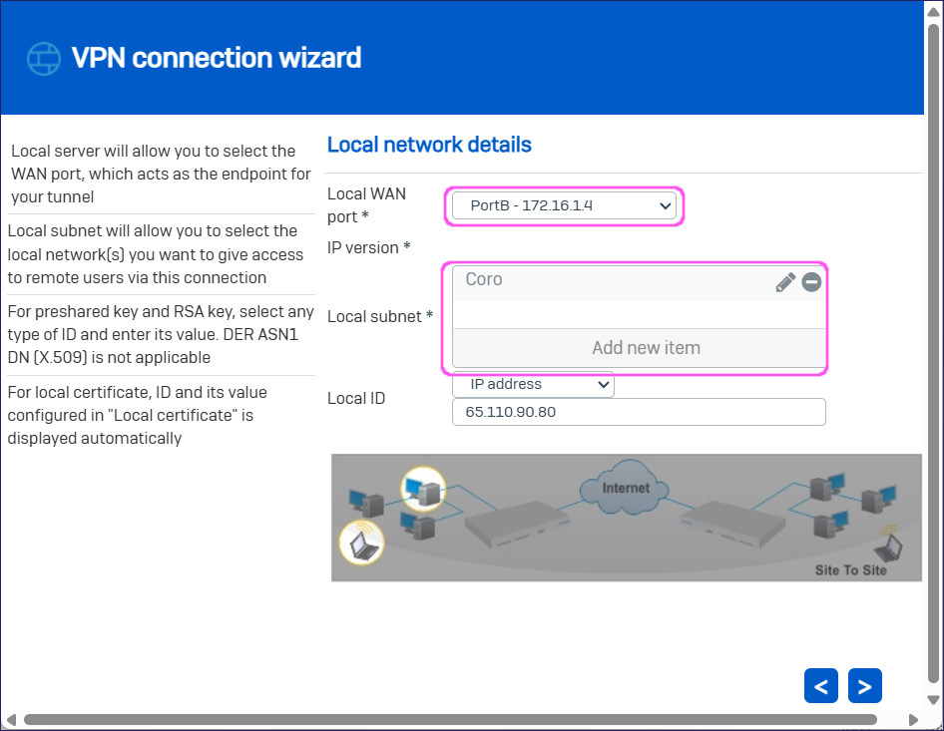Screen dimensions: 944x731
Task: Click the VPN globe icon in header
Action: (x=44, y=59)
